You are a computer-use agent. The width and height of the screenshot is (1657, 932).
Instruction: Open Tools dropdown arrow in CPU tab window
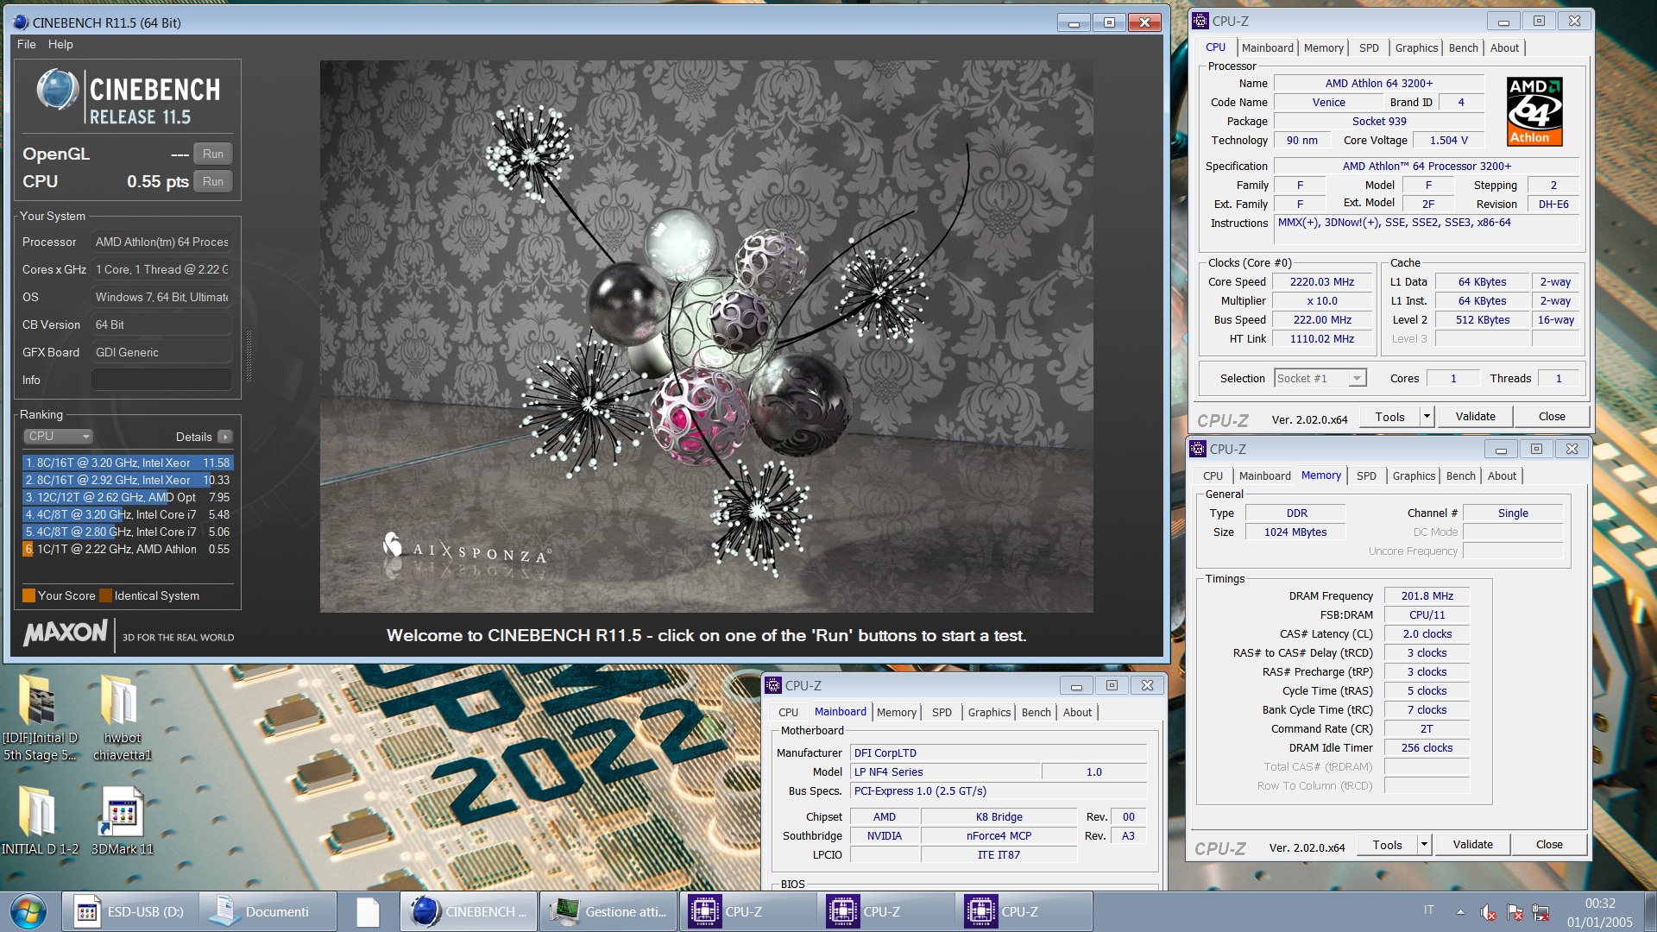[1427, 417]
